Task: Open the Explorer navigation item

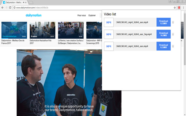Action: tap(92, 15)
